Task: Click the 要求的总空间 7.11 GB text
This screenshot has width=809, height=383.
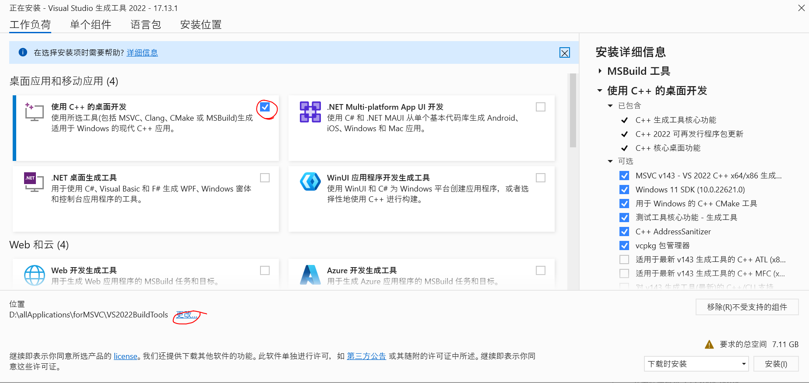Action: [759, 345]
